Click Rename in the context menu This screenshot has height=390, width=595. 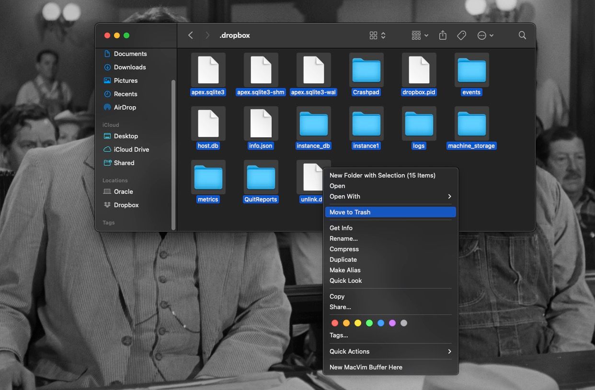tap(343, 238)
